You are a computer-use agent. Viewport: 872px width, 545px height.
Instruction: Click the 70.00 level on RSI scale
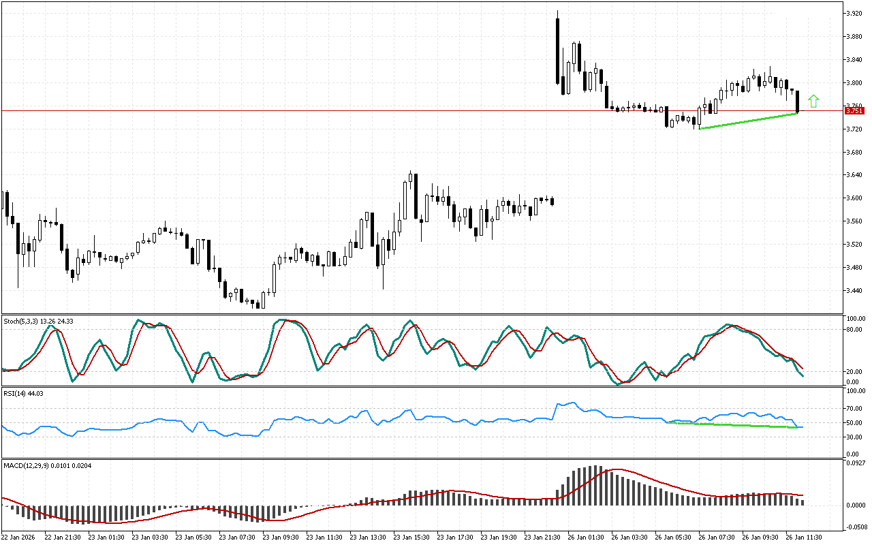[x=854, y=409]
